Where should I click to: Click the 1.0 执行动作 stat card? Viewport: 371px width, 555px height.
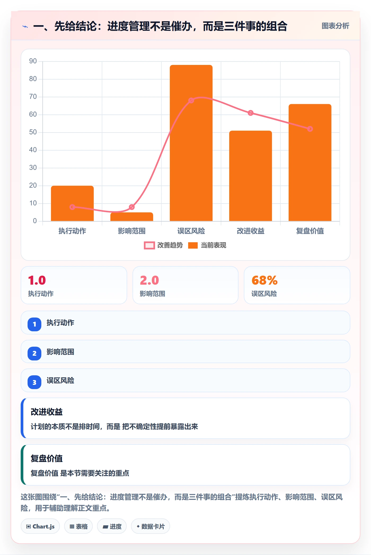tap(74, 285)
